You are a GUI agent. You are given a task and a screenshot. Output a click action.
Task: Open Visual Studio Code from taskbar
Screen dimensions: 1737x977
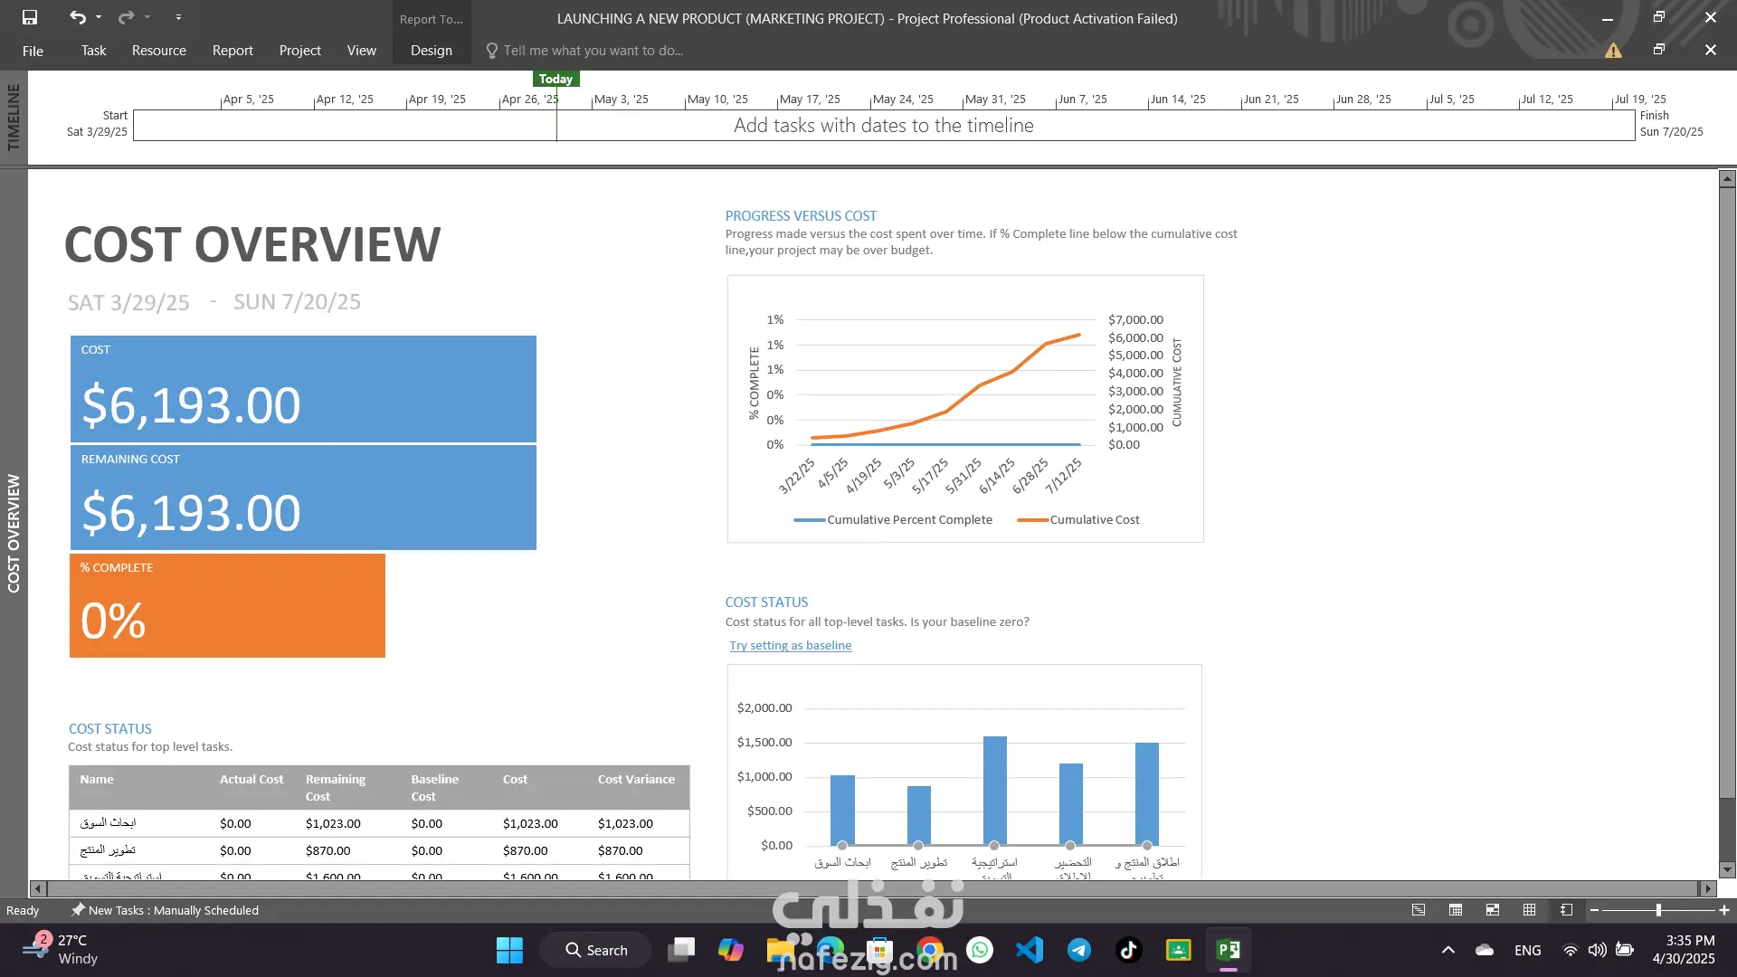coord(1030,950)
